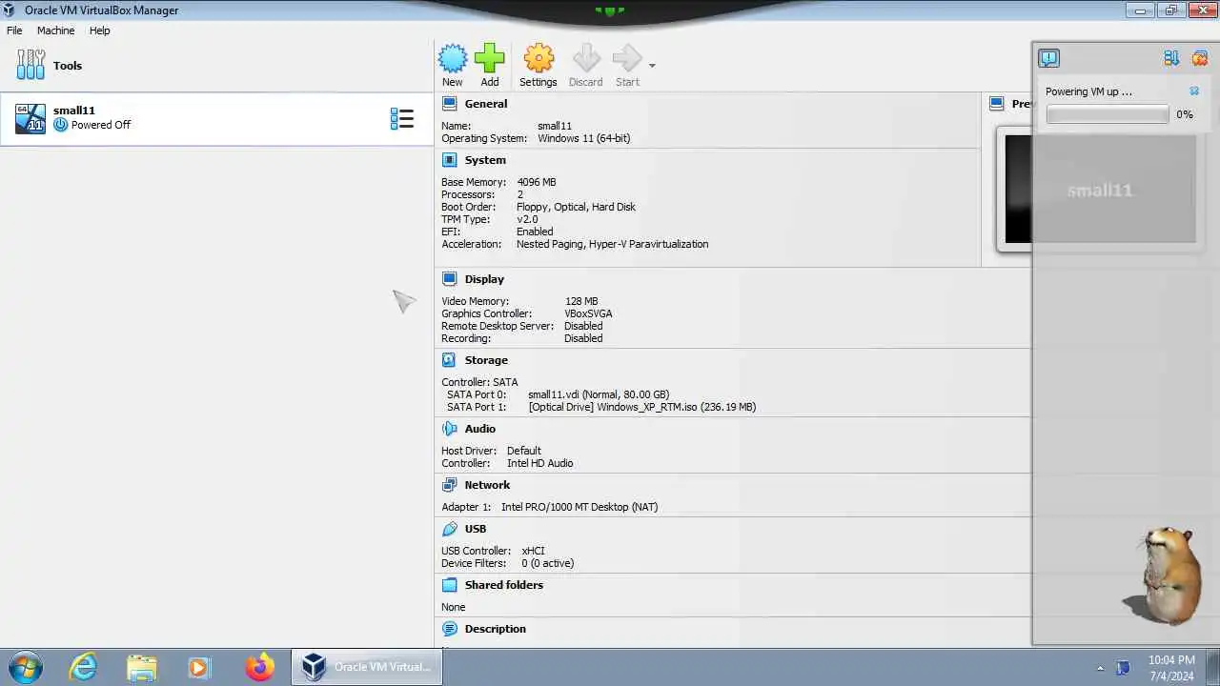Click the System section chip icon

[450, 160]
